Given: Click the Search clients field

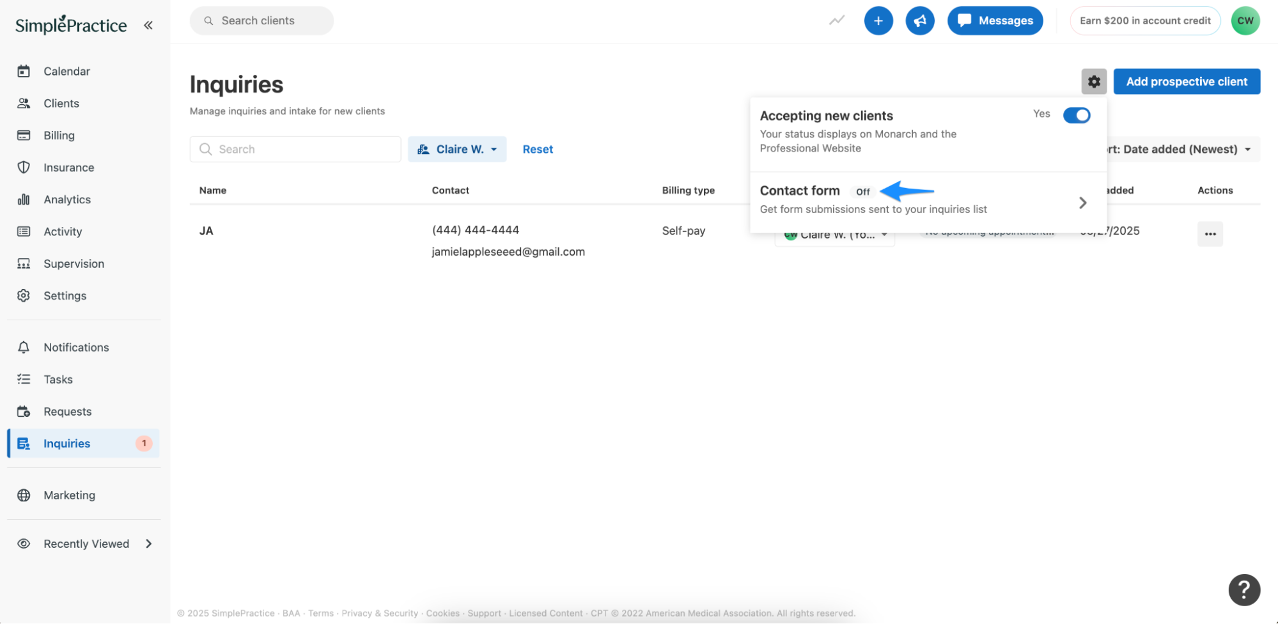Looking at the screenshot, I should click(x=261, y=20).
